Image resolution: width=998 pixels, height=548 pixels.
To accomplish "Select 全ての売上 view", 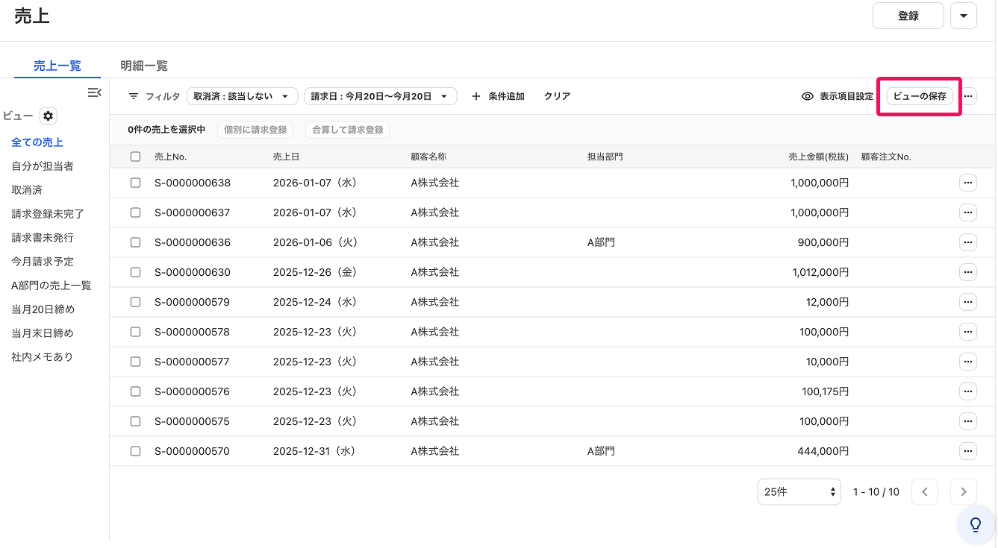I will point(37,142).
